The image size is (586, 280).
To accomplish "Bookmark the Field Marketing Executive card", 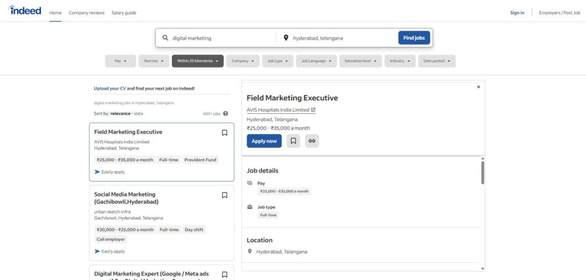I will (x=224, y=133).
